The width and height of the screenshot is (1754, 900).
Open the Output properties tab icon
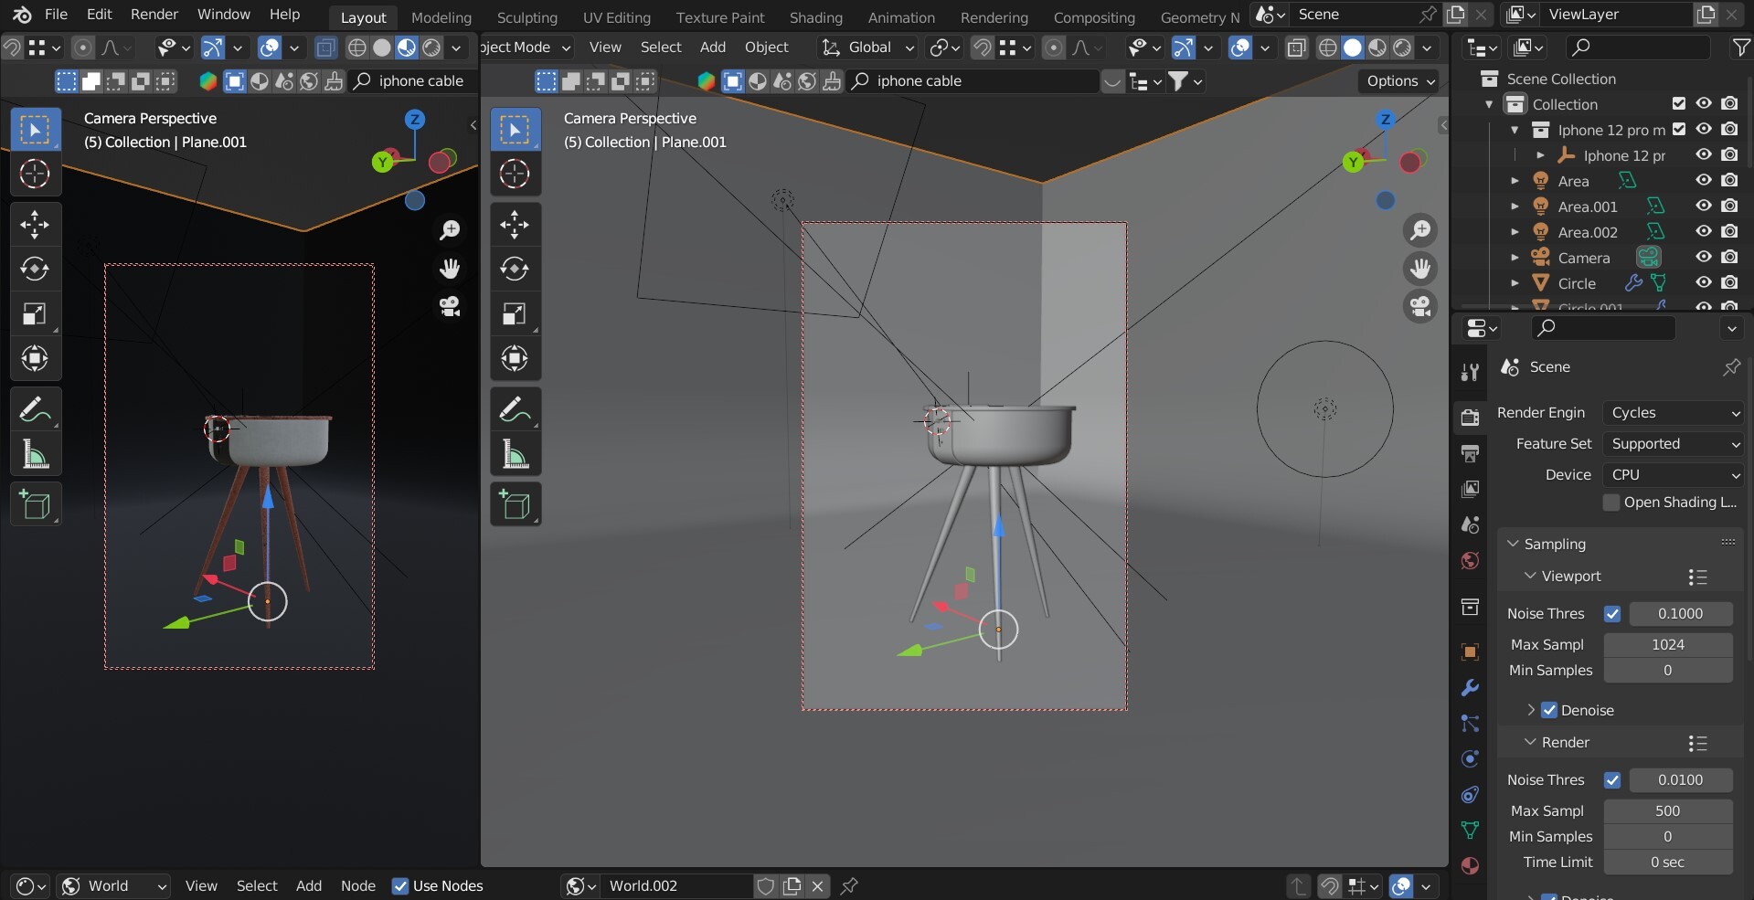coord(1470,453)
